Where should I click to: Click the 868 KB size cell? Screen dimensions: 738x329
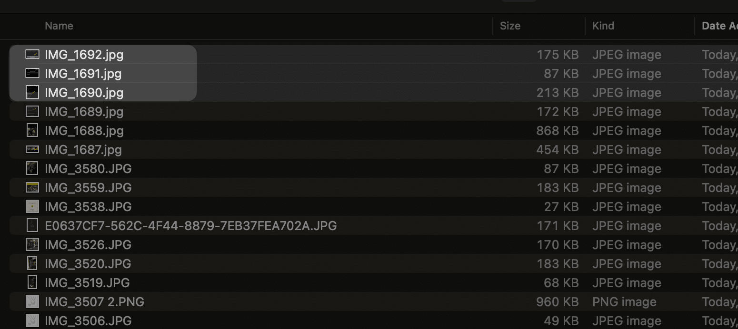(x=557, y=131)
